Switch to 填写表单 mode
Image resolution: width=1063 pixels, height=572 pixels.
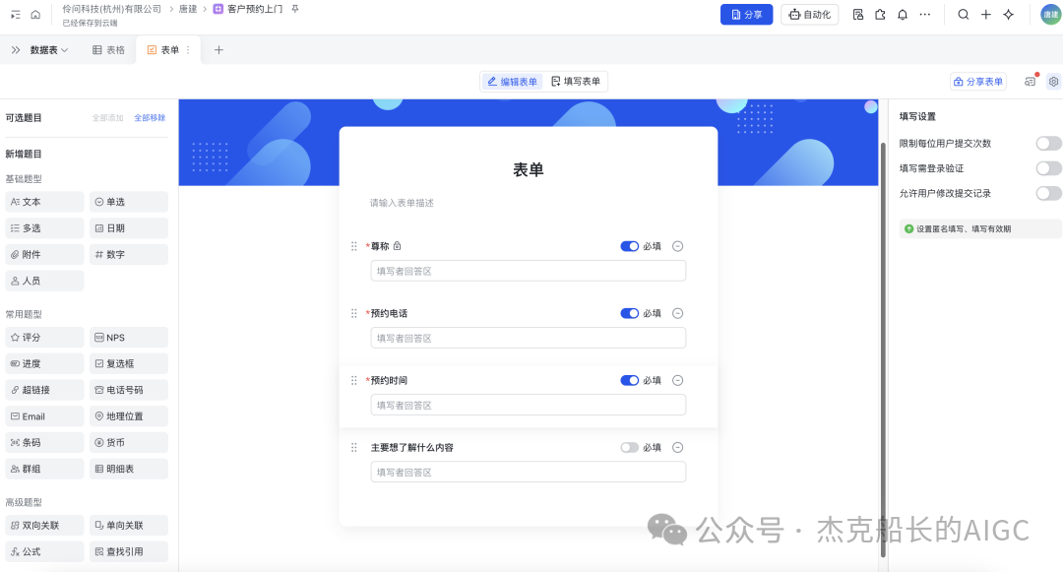(576, 82)
